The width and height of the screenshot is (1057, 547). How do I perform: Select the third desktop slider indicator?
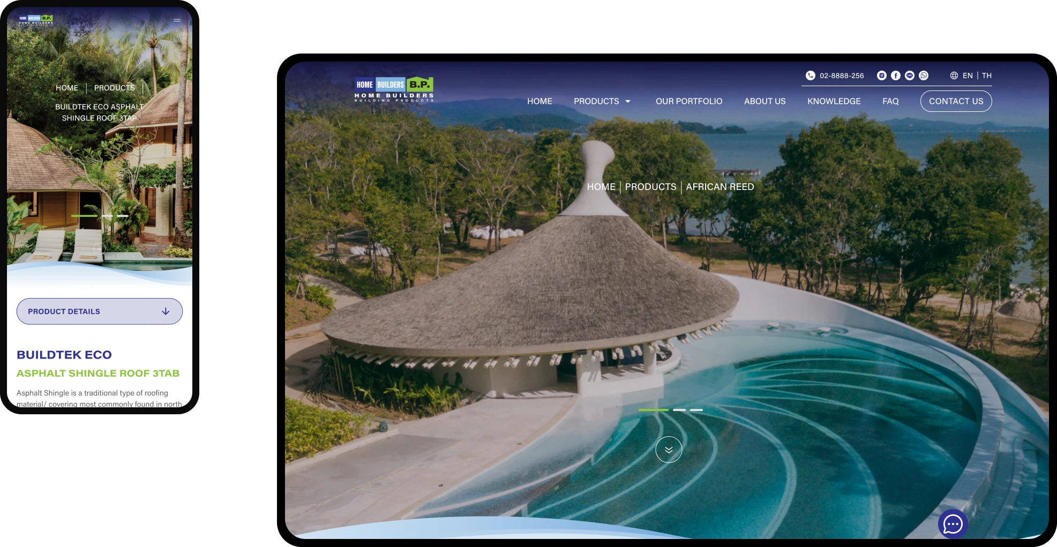tap(696, 410)
